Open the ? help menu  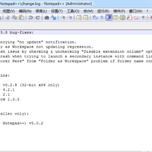click(x=147, y=11)
